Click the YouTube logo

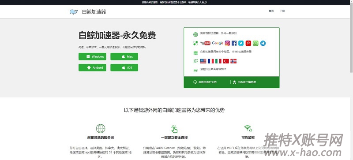205,43
